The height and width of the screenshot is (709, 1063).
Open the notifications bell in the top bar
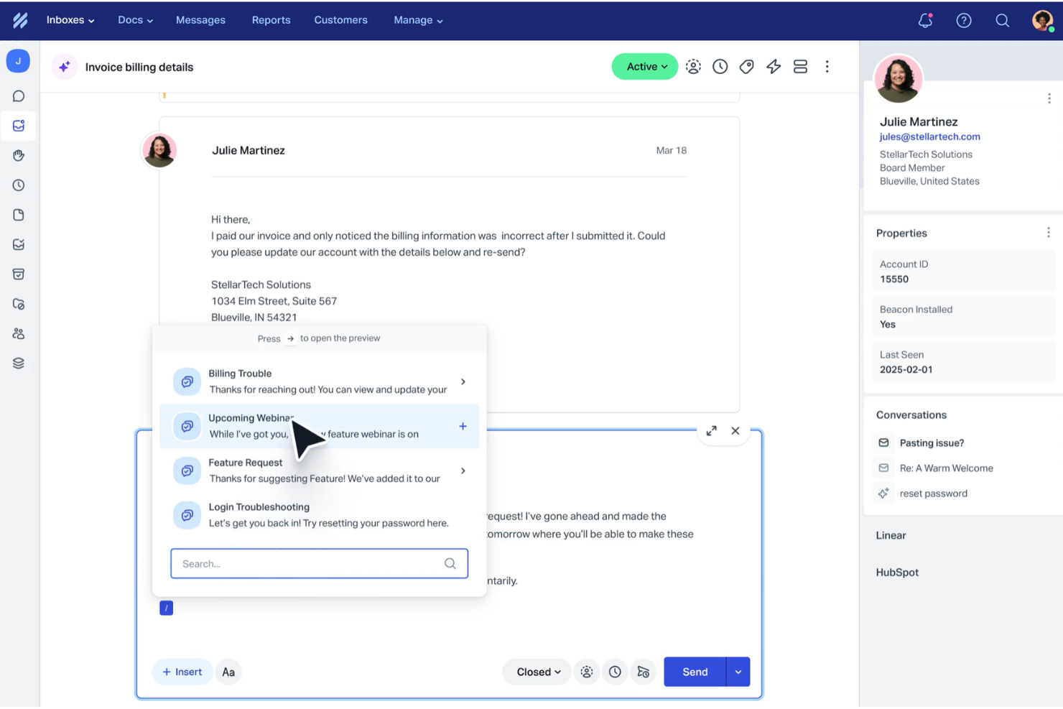[924, 20]
